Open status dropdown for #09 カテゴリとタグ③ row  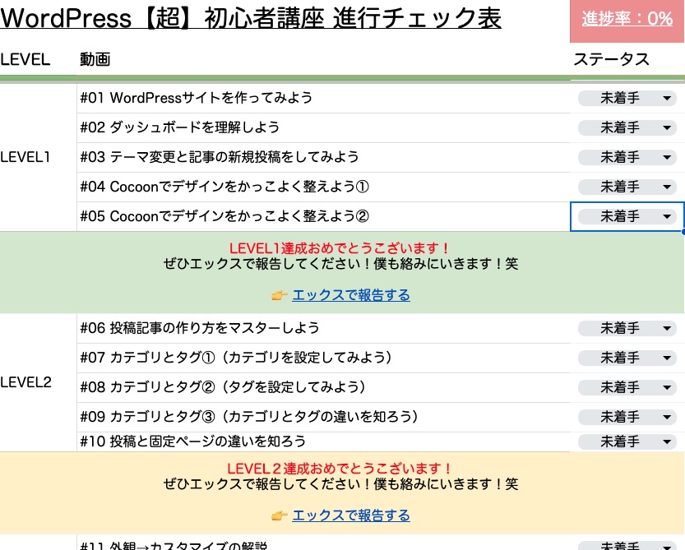point(627,417)
